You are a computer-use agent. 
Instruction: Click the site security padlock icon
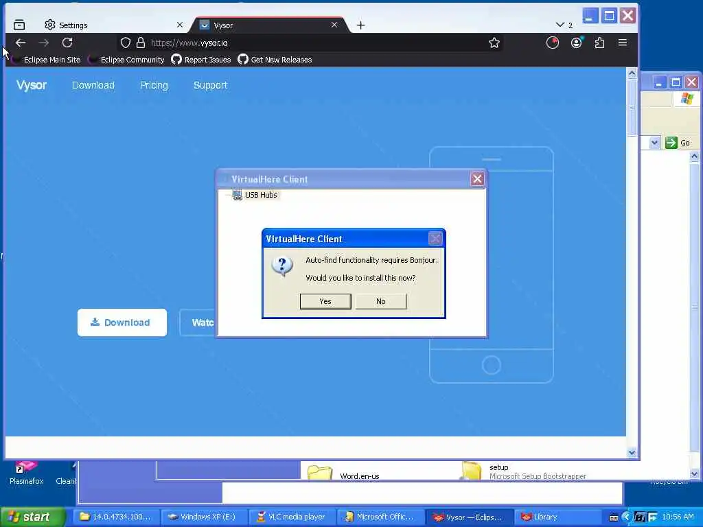[x=141, y=43]
